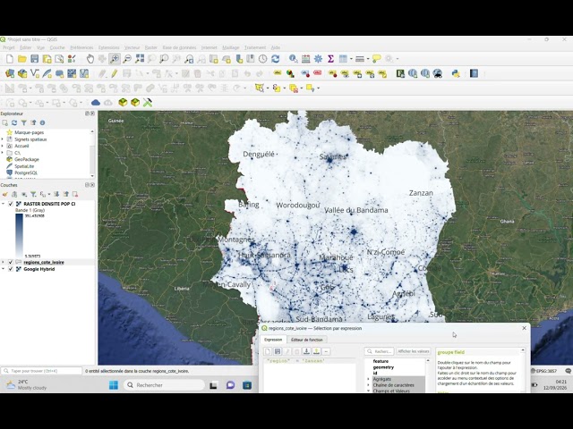Click the Windows taskbar Rechercher search box

(164, 385)
